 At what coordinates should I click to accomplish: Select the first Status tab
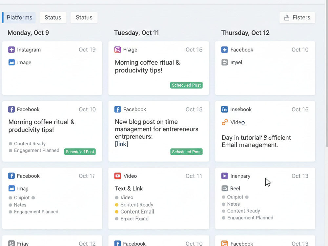coord(53,18)
